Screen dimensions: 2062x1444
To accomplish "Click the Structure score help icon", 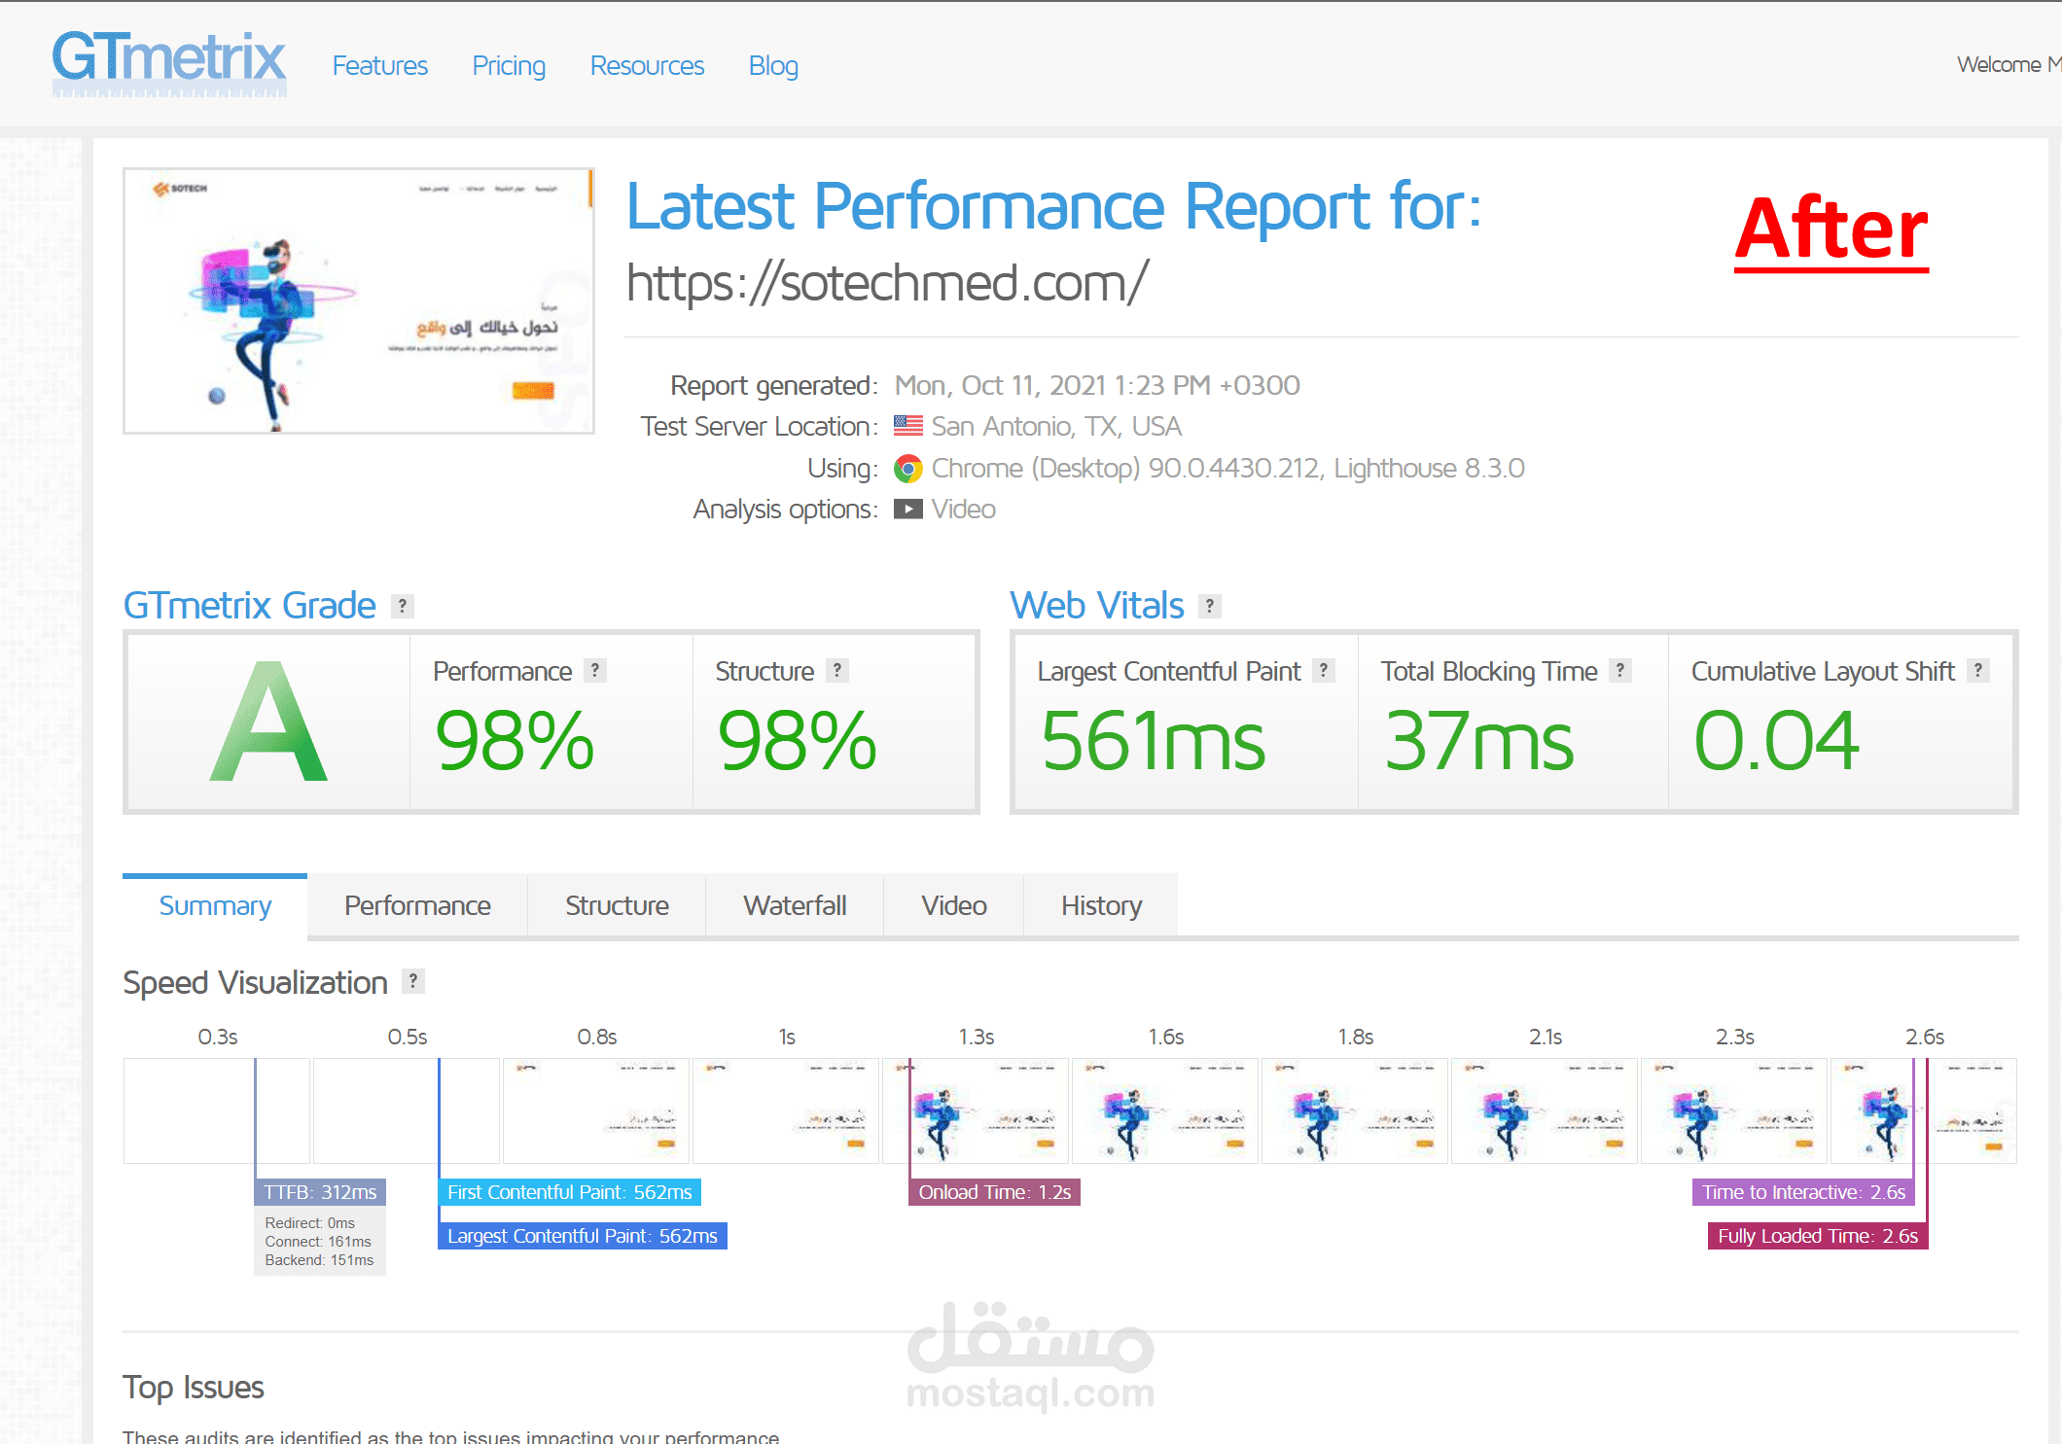I will click(837, 670).
